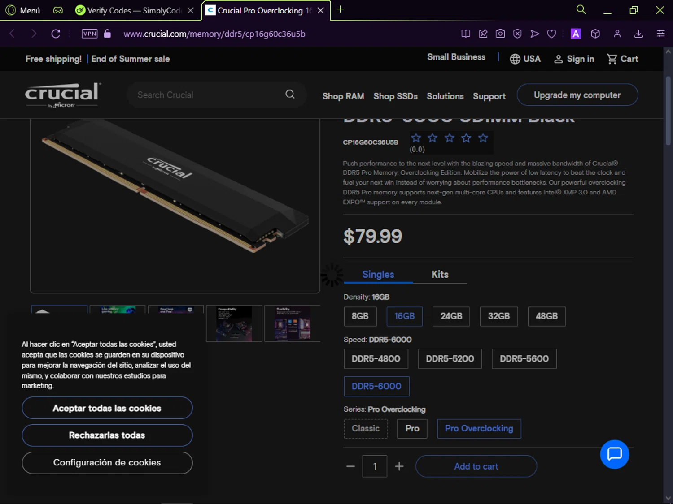The width and height of the screenshot is (673, 504).
Task: Select the 32GB density option
Action: click(x=498, y=316)
